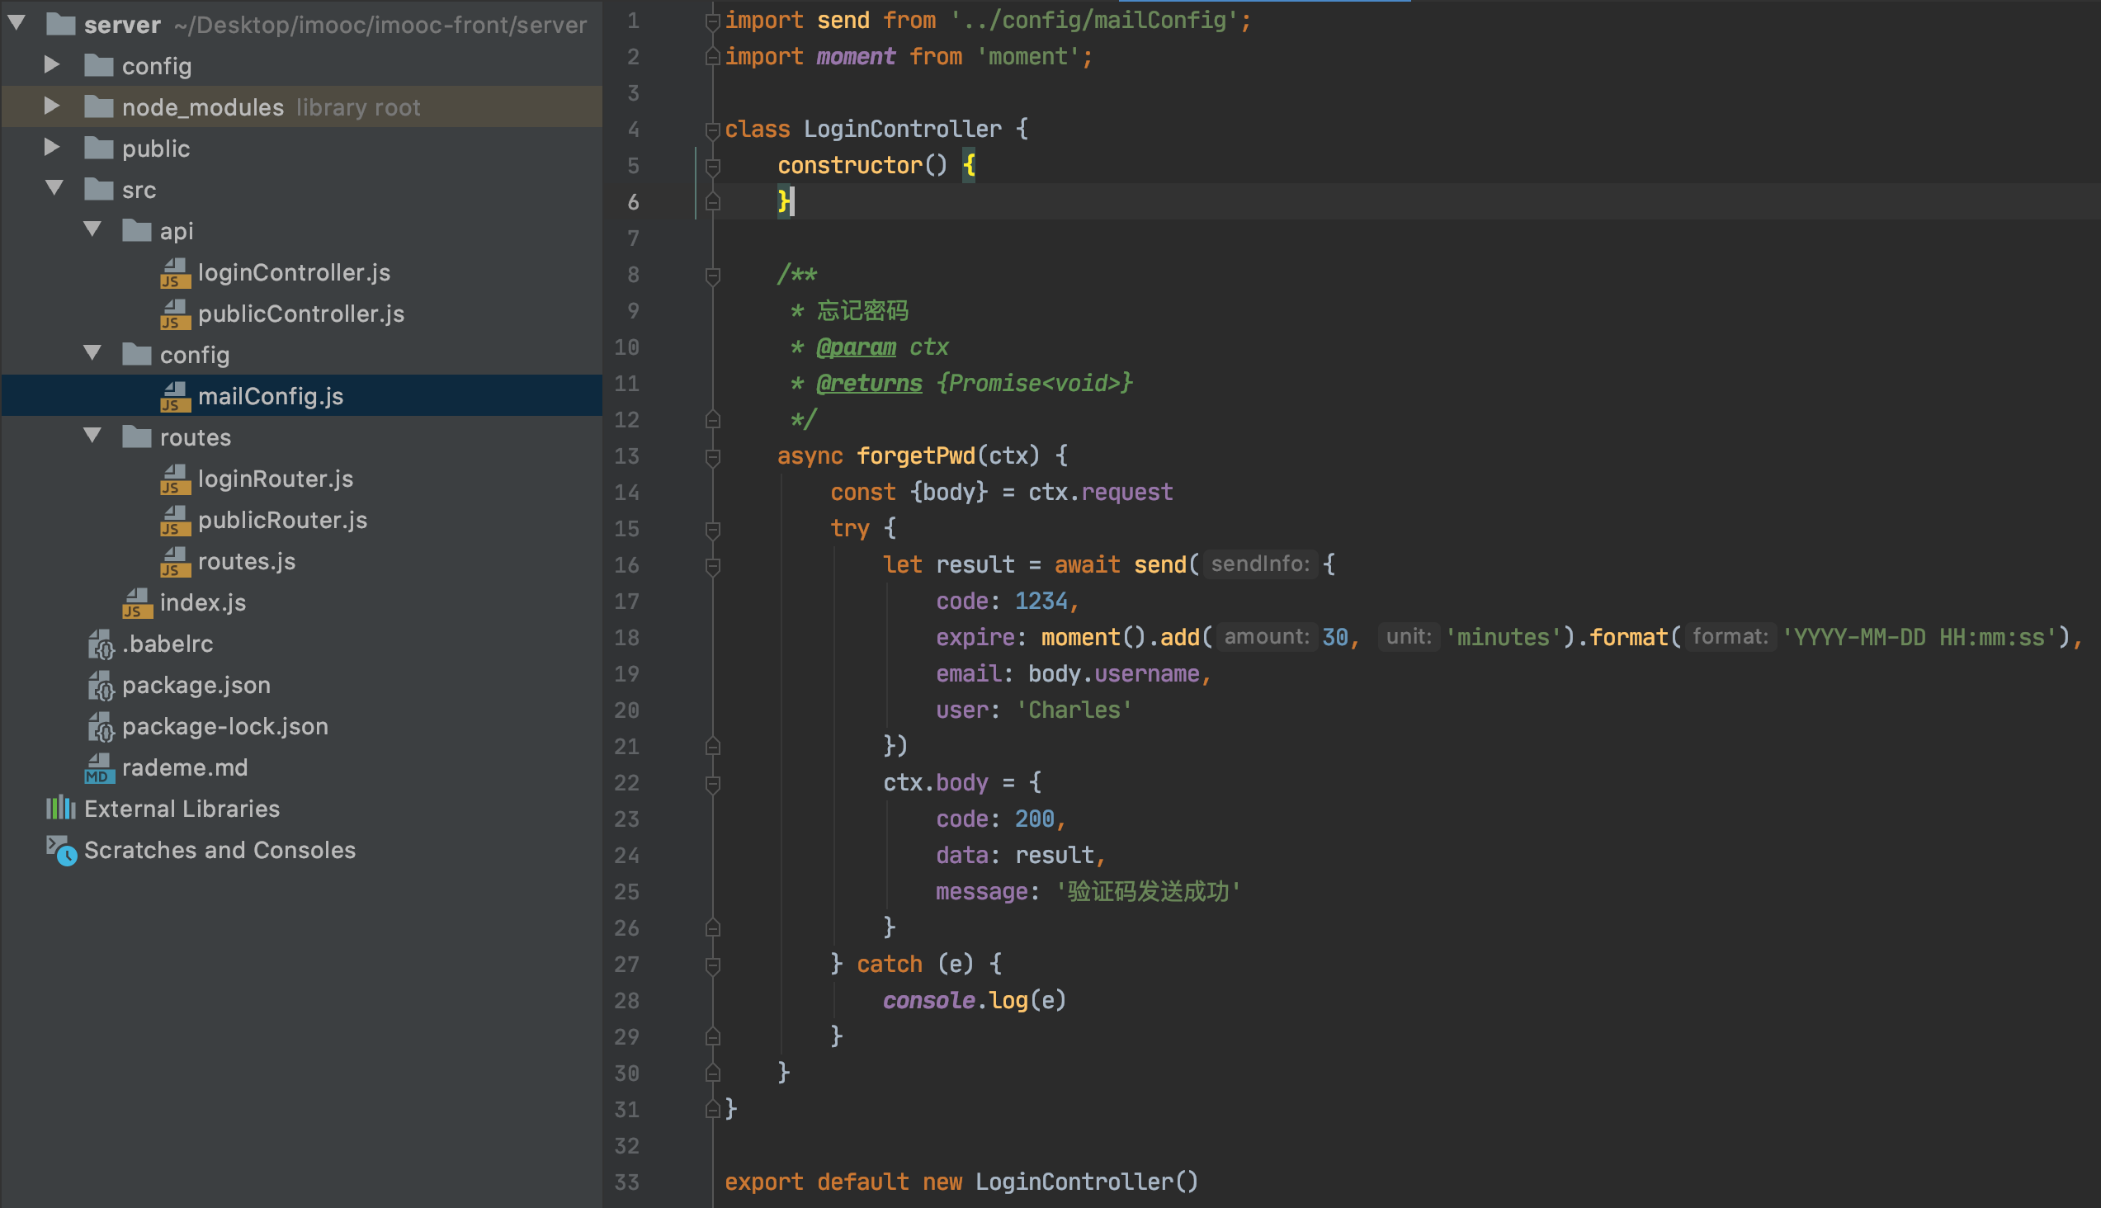Collapse the api folder arrow

[x=93, y=229]
